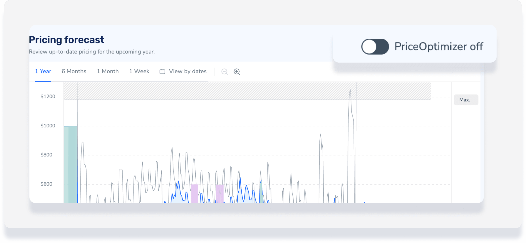This screenshot has width=526, height=243.
Task: Click the calendar icon beside View by dates
Action: coord(162,72)
